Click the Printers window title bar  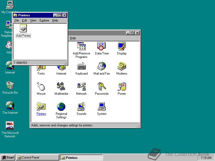point(40,15)
